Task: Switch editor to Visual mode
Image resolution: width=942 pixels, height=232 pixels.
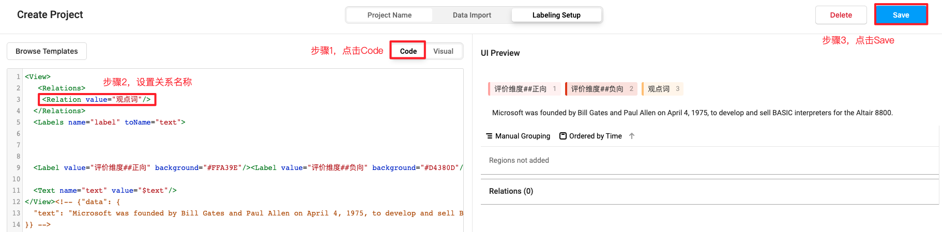Action: [443, 51]
